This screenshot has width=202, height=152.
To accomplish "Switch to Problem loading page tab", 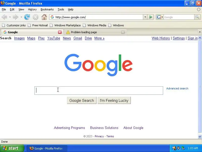I will tap(95, 32).
